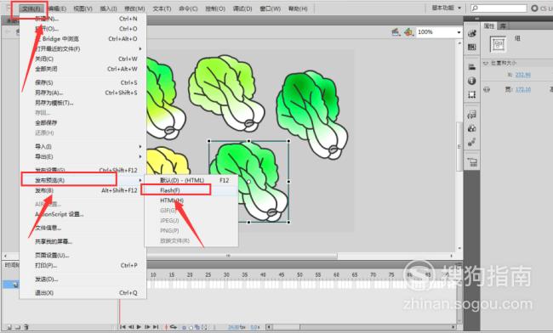The image size is (553, 333).
Task: Choose 发布(B) from File menu
Action: coord(83,190)
